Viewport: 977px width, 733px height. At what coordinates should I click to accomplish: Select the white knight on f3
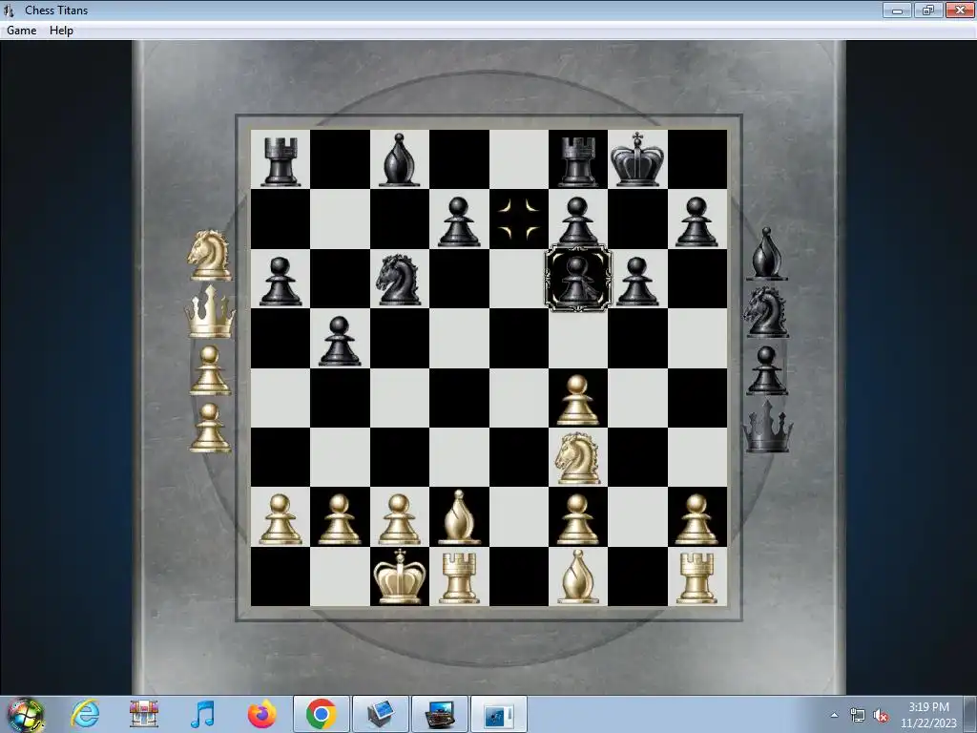pos(577,458)
